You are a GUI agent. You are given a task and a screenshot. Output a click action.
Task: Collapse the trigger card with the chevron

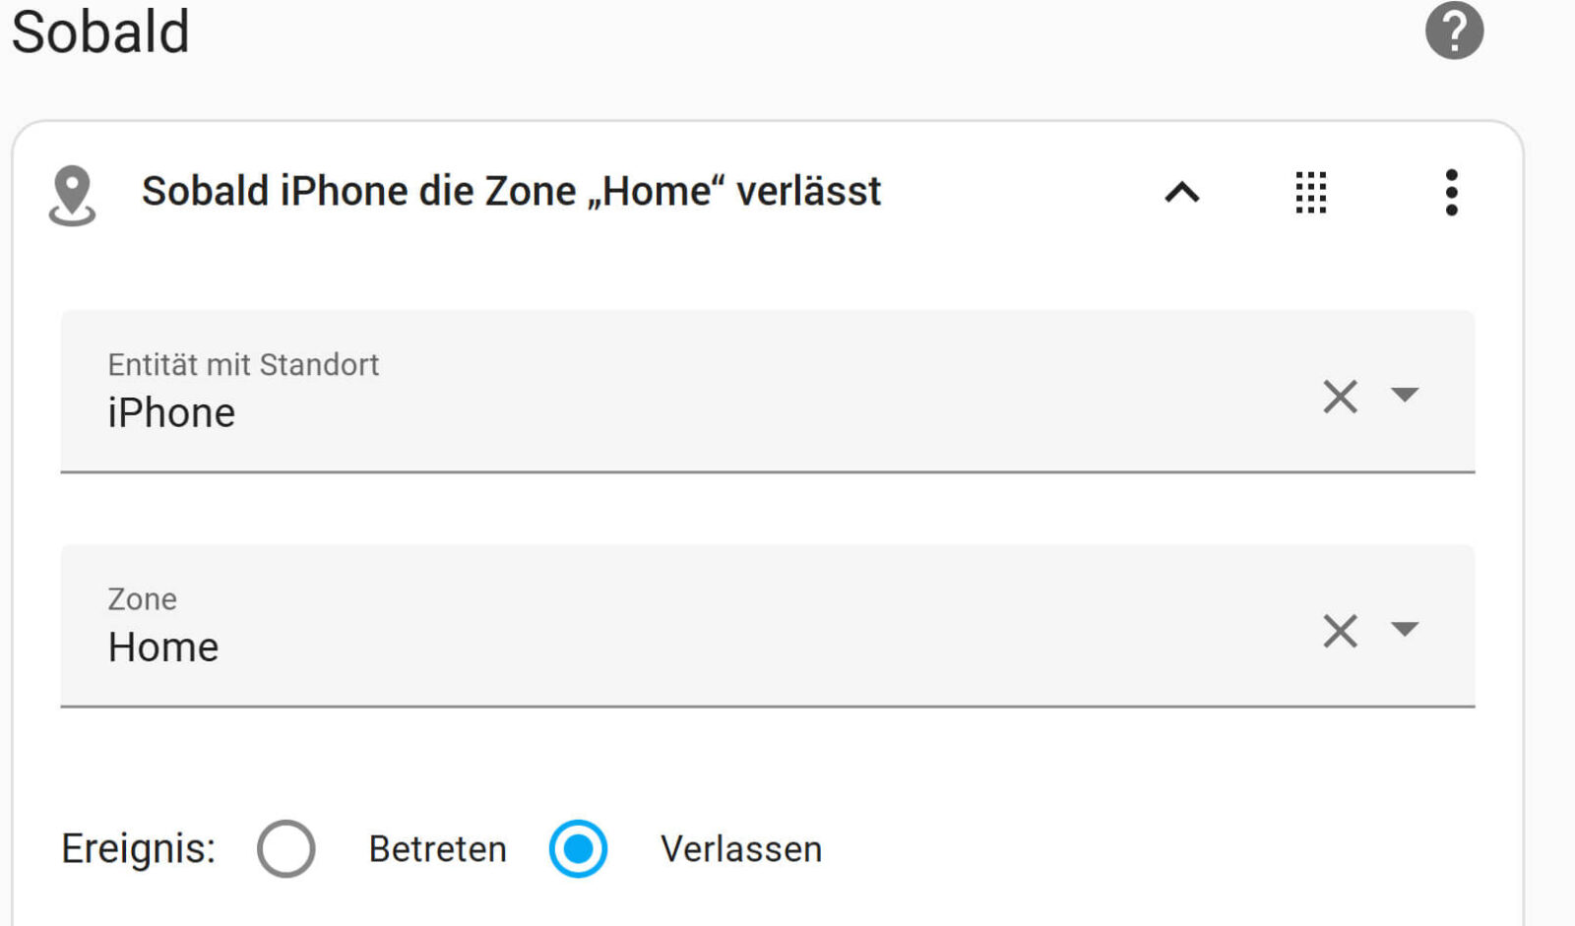(x=1180, y=193)
